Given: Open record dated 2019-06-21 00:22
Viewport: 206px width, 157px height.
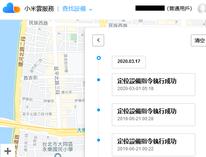Looking at the screenshot, I should click(x=154, y=145).
